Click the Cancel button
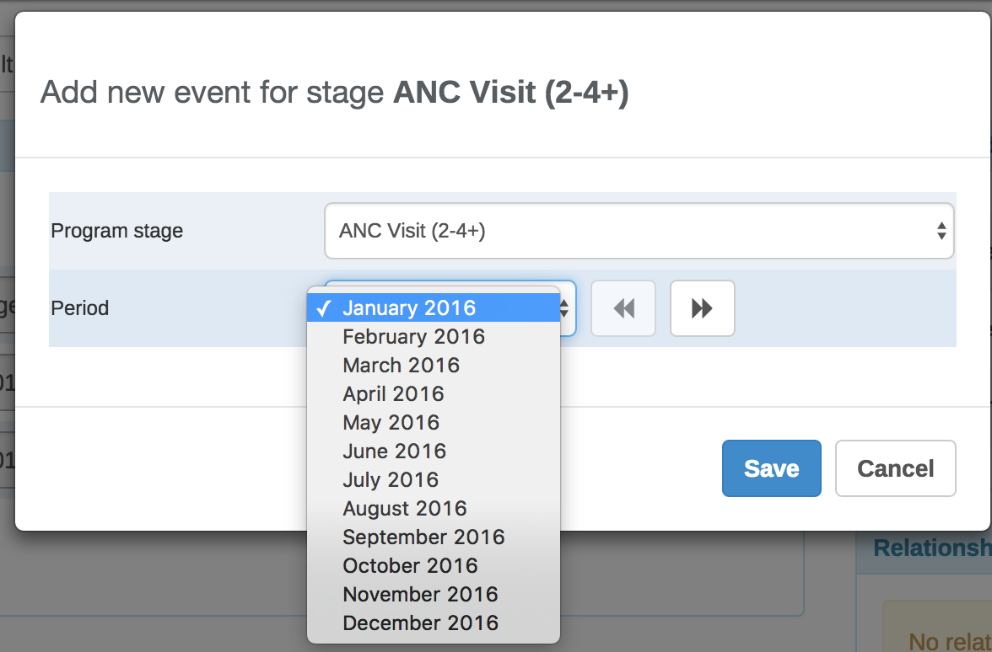Viewport: 992px width, 652px height. pyautogui.click(x=895, y=468)
